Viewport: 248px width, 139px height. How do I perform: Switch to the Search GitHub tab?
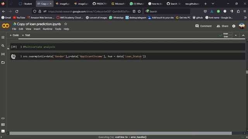pyautogui.click(x=174, y=4)
